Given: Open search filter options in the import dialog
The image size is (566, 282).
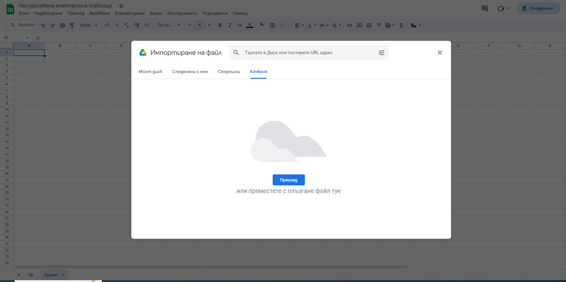Looking at the screenshot, I should coord(382,53).
